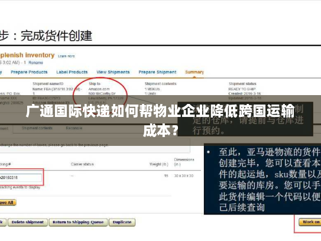Click the Shipment name/ID label

point(48,84)
